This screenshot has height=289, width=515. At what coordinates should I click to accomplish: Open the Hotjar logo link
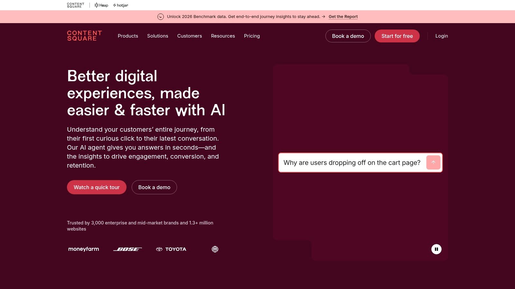[121, 5]
